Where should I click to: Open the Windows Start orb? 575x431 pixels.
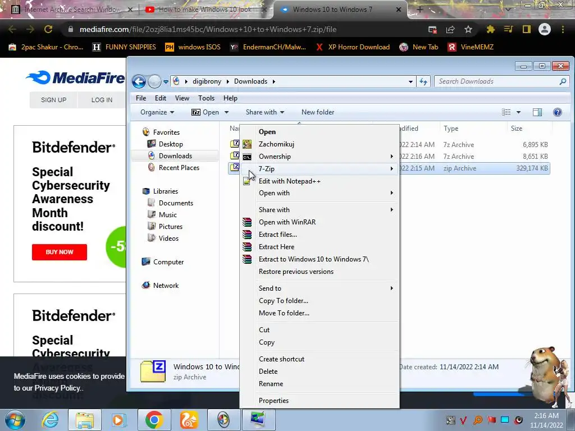[15, 420]
